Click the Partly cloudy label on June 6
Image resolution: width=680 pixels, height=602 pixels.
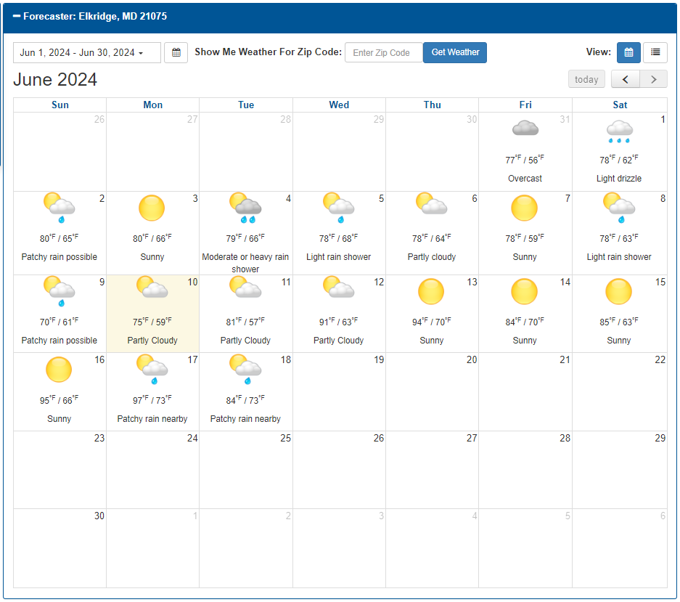432,257
